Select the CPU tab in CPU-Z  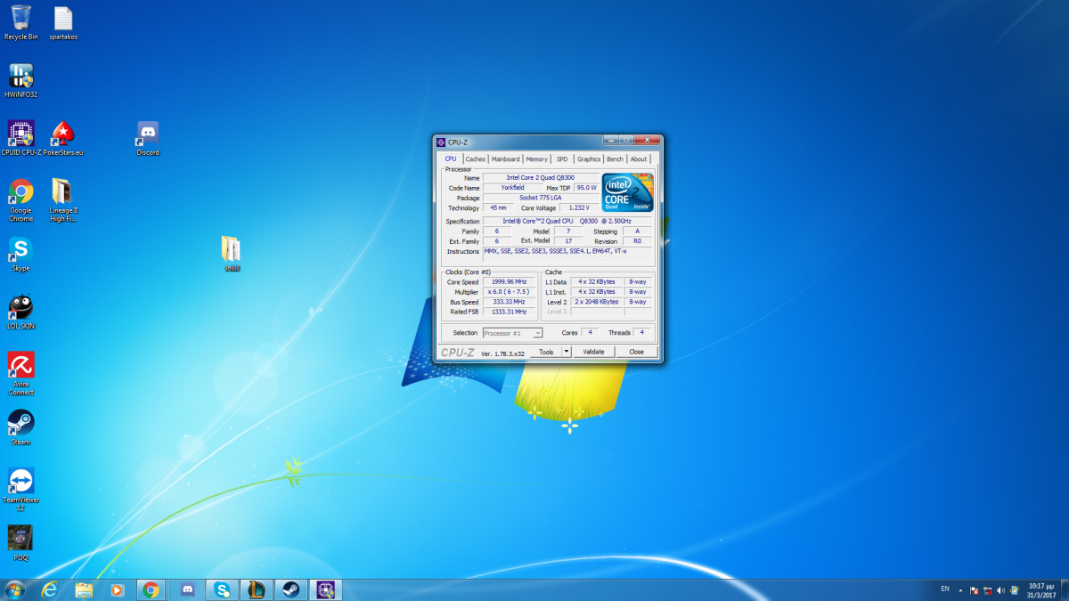pyautogui.click(x=451, y=158)
